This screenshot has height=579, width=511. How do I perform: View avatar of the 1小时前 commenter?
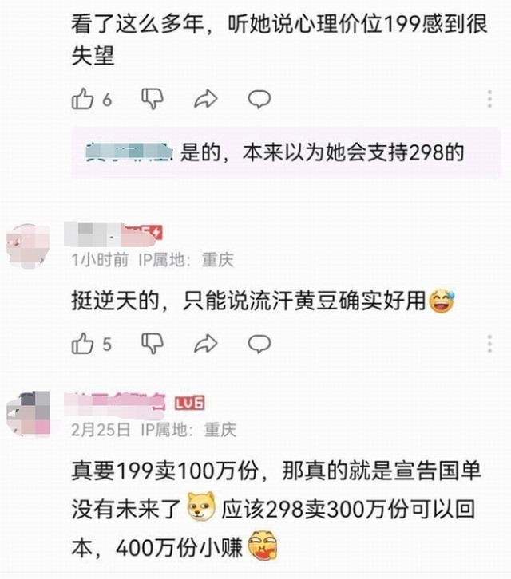click(x=29, y=246)
